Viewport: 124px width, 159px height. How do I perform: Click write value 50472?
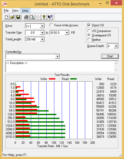tap(100, 103)
